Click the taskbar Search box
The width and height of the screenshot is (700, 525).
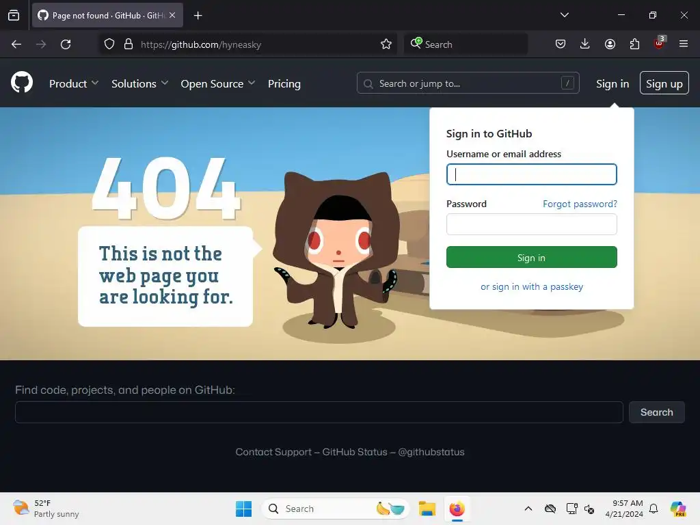[335, 509]
